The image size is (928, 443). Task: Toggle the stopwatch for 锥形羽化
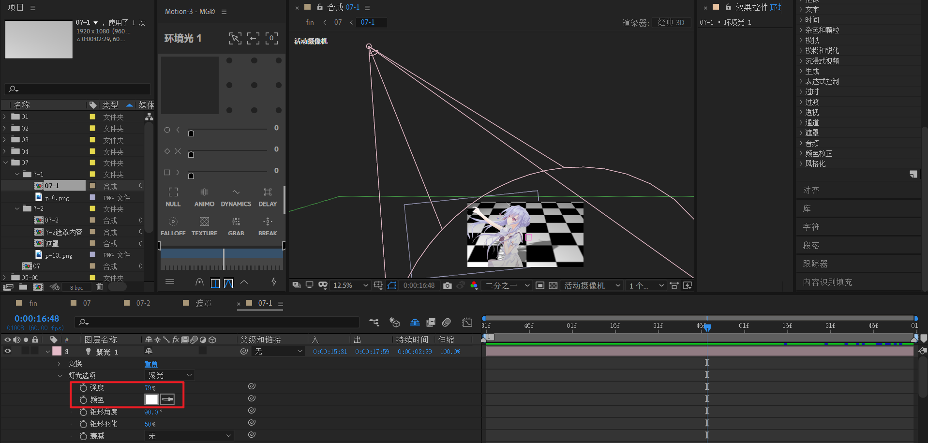coord(83,424)
